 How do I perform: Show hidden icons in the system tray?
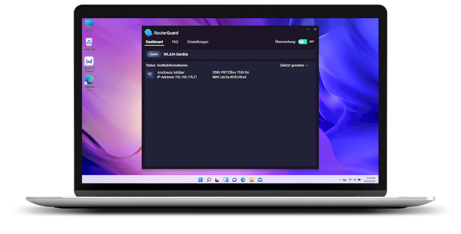click(340, 180)
